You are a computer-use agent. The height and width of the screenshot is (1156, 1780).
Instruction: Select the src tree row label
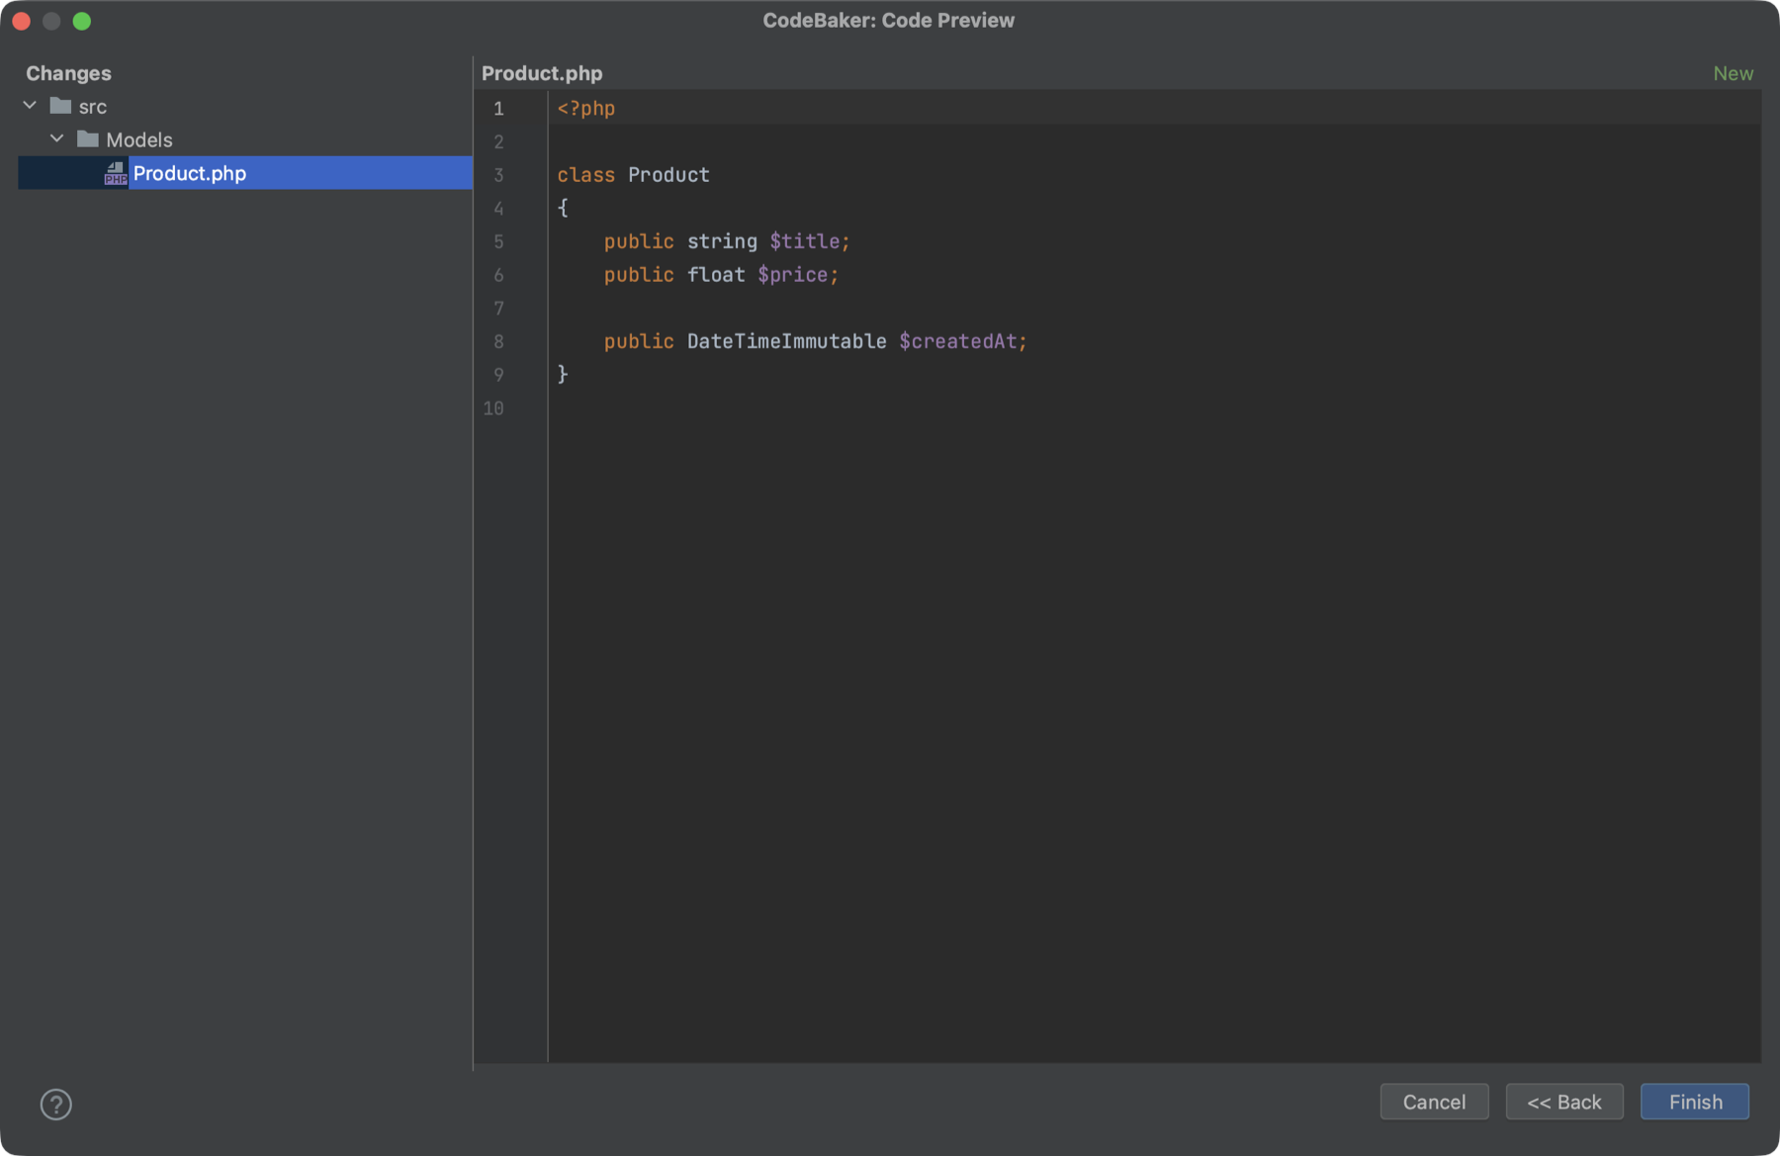point(93,107)
